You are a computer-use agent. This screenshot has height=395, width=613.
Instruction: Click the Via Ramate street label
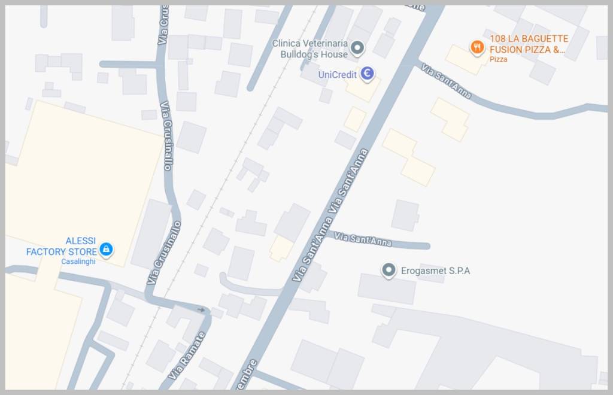pyautogui.click(x=187, y=356)
